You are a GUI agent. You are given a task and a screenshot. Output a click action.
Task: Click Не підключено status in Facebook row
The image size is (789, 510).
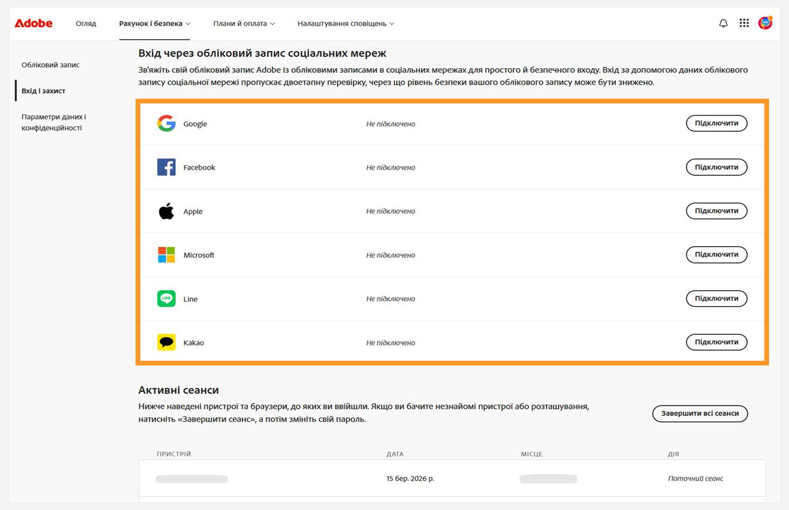[390, 167]
